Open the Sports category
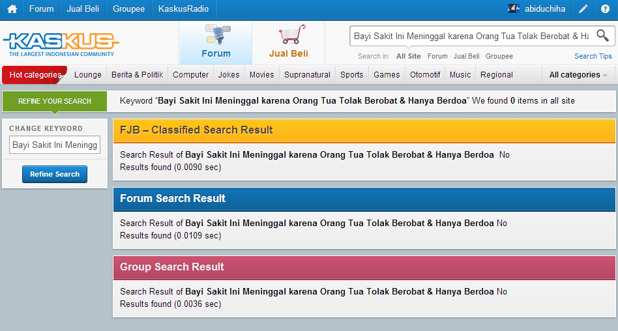 [352, 75]
